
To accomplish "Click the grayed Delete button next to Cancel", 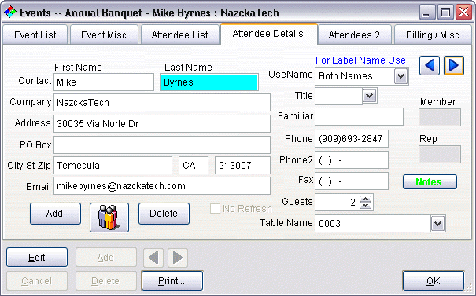I will (105, 281).
